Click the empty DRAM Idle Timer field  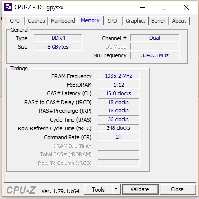(x=119, y=145)
